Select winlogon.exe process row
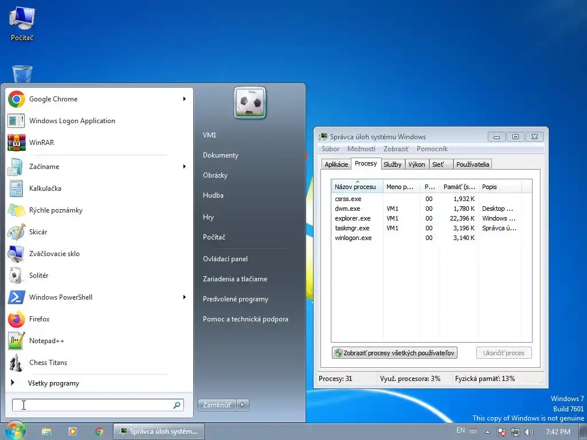Screen dimensions: 587x440 431,238
